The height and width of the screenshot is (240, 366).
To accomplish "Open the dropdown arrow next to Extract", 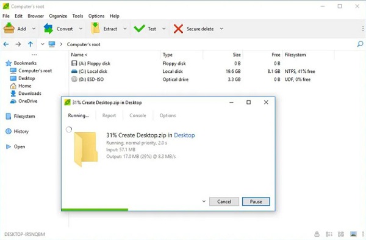I will click(125, 29).
